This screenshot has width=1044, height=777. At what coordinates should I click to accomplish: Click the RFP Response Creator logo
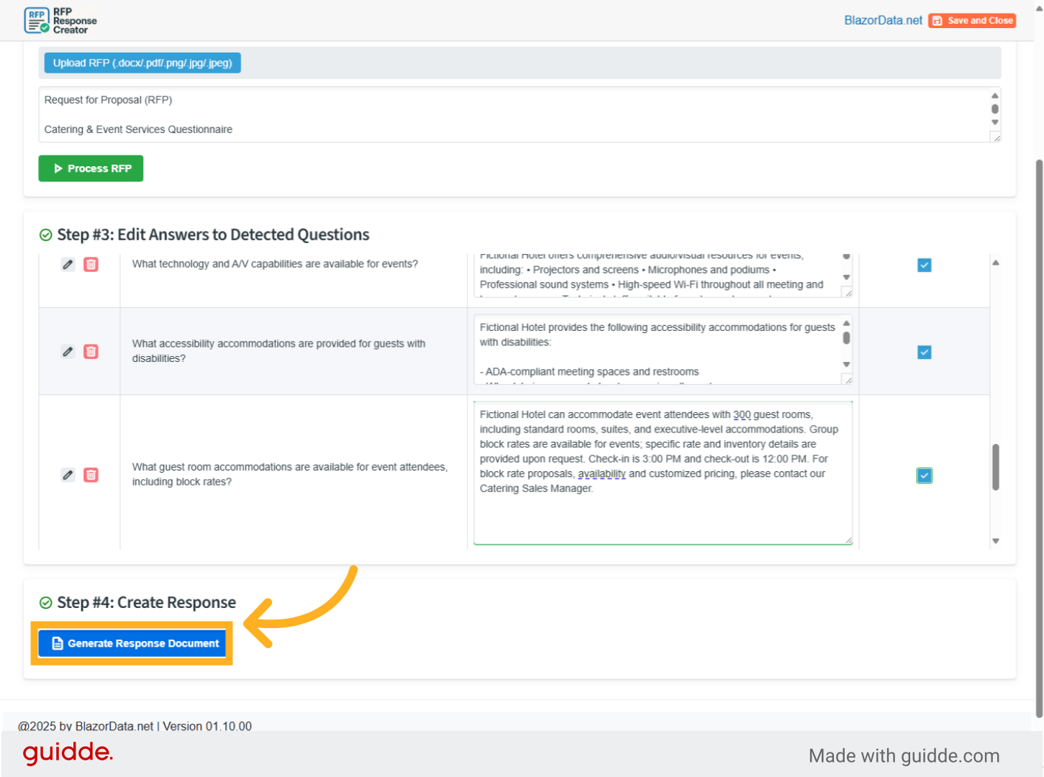point(60,21)
